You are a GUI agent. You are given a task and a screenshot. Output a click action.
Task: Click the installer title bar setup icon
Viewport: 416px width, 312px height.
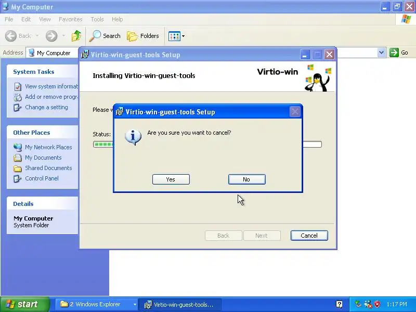point(85,55)
